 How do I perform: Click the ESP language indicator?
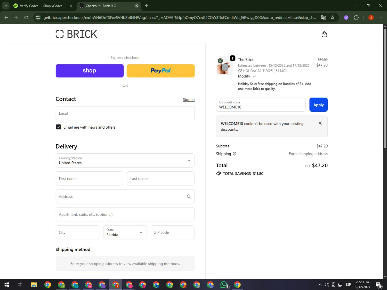coord(348,285)
